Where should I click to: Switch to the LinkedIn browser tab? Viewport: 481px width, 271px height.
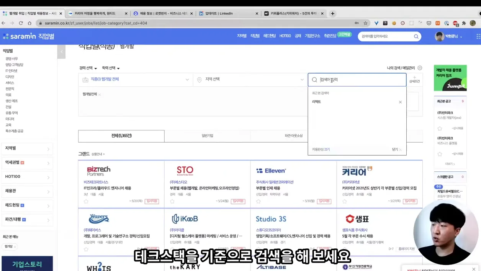click(228, 13)
